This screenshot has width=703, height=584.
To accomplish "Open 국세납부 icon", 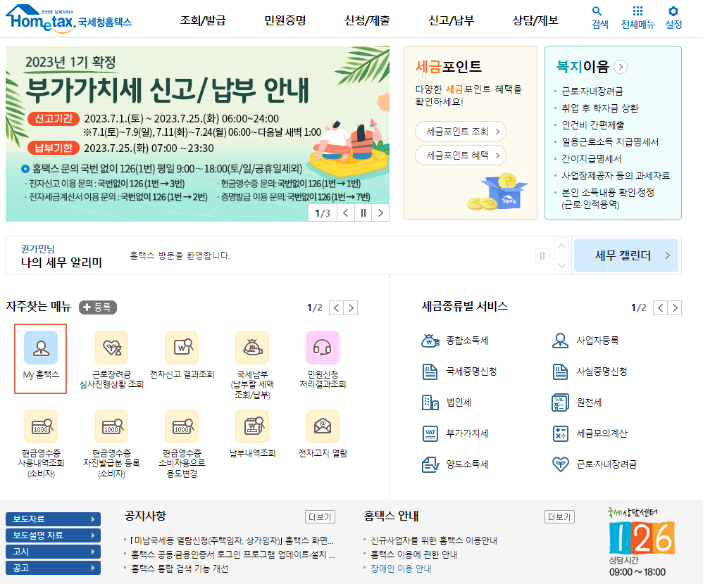I will 252,348.
